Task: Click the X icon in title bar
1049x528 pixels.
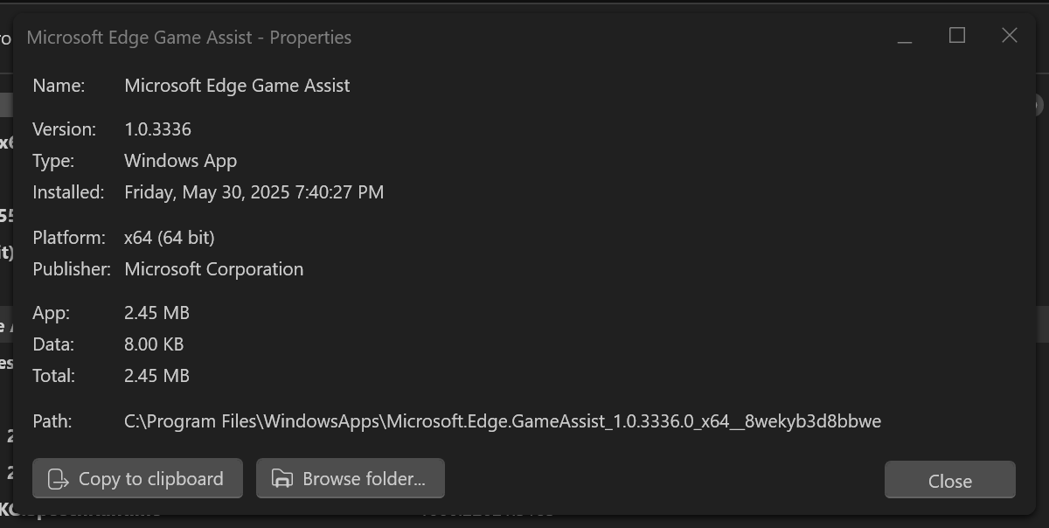Action: click(x=1010, y=36)
